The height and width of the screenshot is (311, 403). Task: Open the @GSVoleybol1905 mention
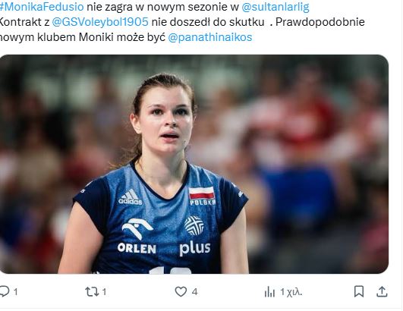(x=100, y=22)
